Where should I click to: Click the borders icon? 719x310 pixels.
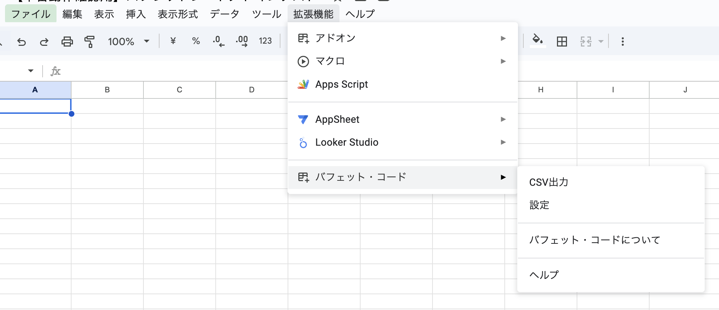tap(562, 42)
